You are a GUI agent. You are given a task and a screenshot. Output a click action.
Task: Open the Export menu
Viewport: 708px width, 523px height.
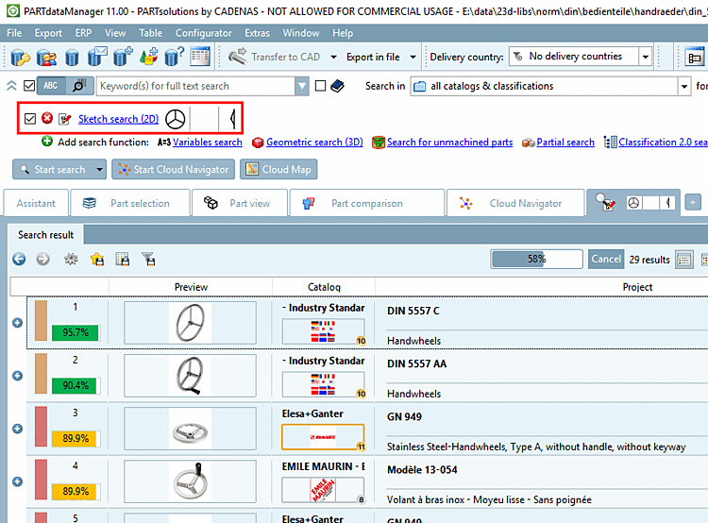(x=48, y=33)
